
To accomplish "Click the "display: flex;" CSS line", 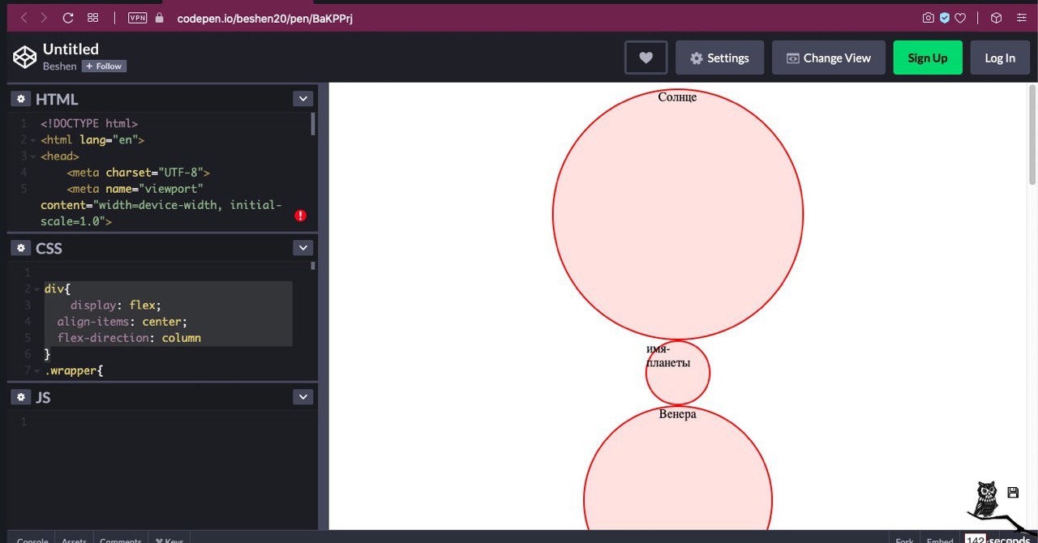I will click(116, 306).
